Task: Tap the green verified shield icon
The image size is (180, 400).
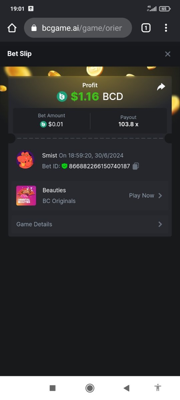Action: tap(65, 166)
